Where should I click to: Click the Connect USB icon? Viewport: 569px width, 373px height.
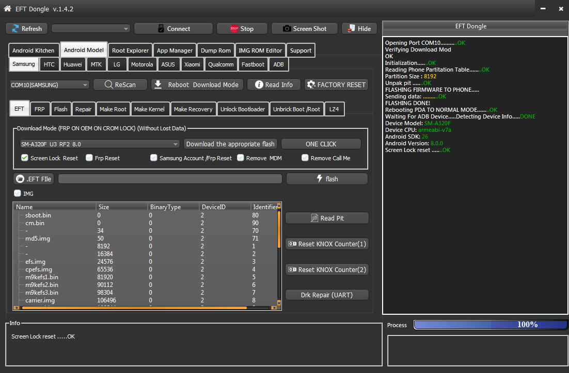point(161,29)
